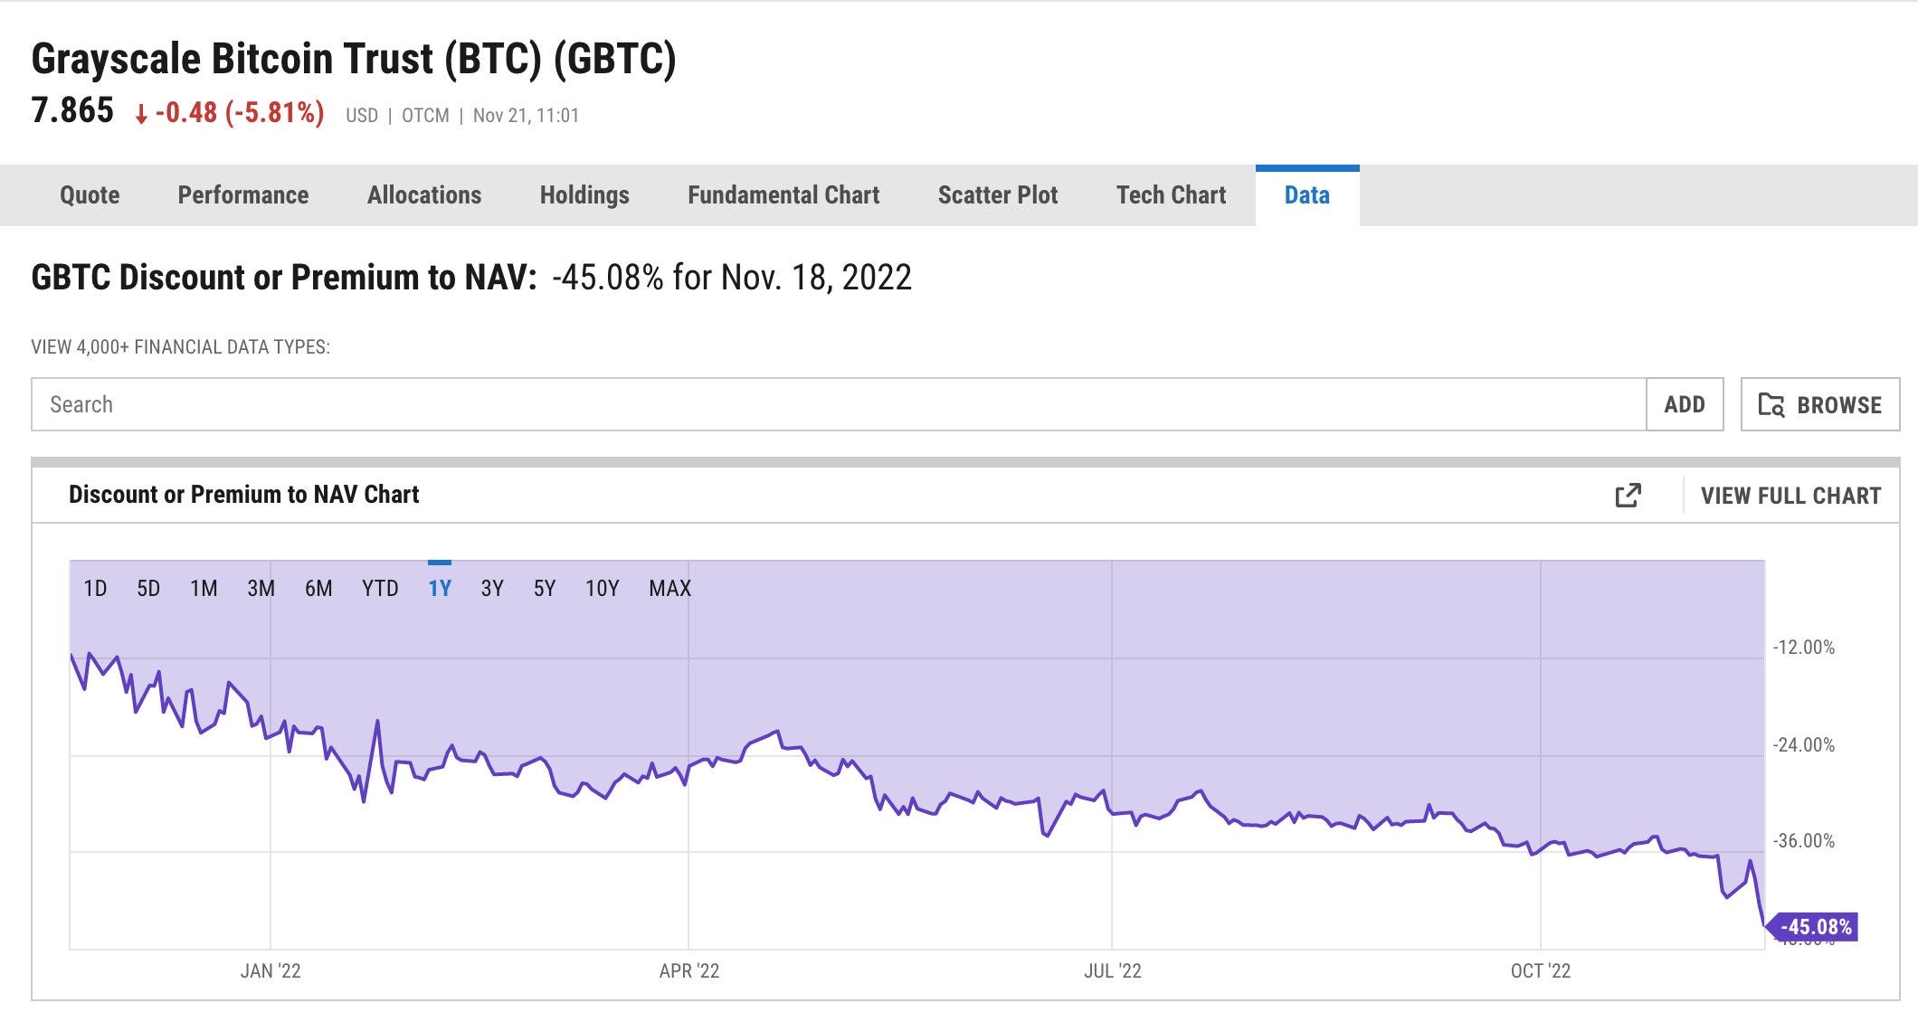
Task: Click the -45.08% for Nov. 18, 2022 value
Action: tap(732, 278)
